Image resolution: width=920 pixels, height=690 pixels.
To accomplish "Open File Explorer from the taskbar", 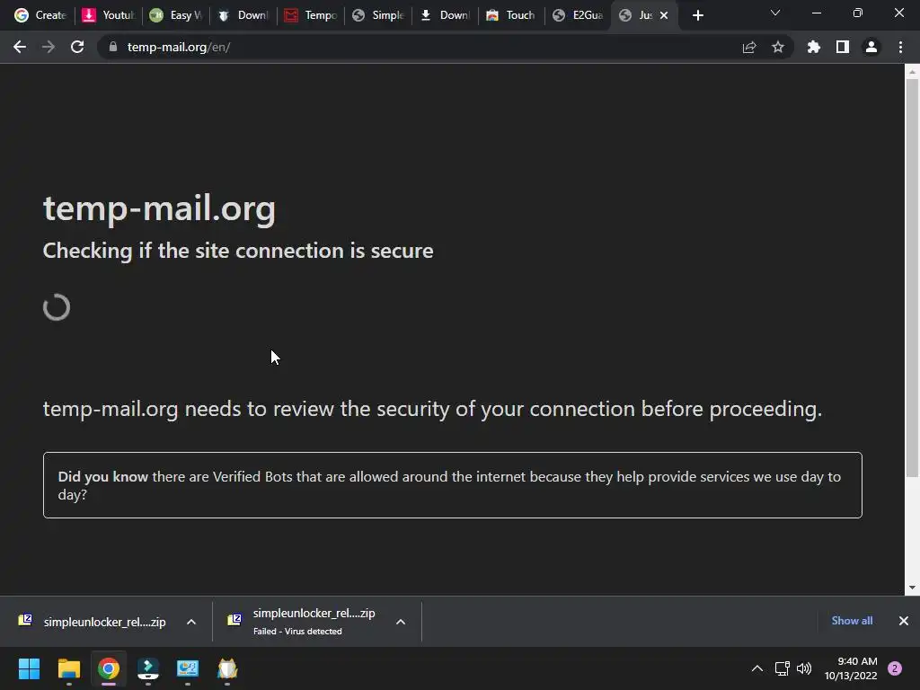I will tap(68, 668).
